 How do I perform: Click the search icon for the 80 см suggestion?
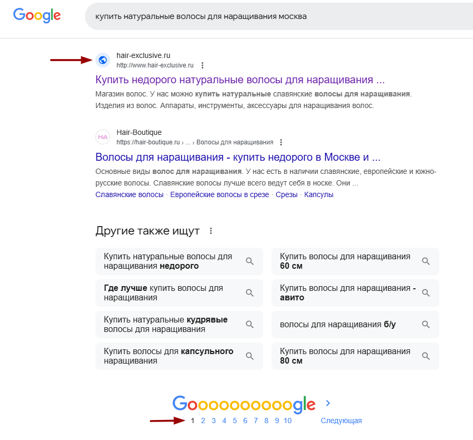(x=426, y=356)
